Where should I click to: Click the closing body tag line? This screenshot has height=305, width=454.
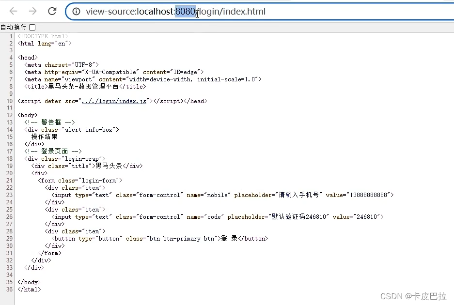tap(29, 282)
